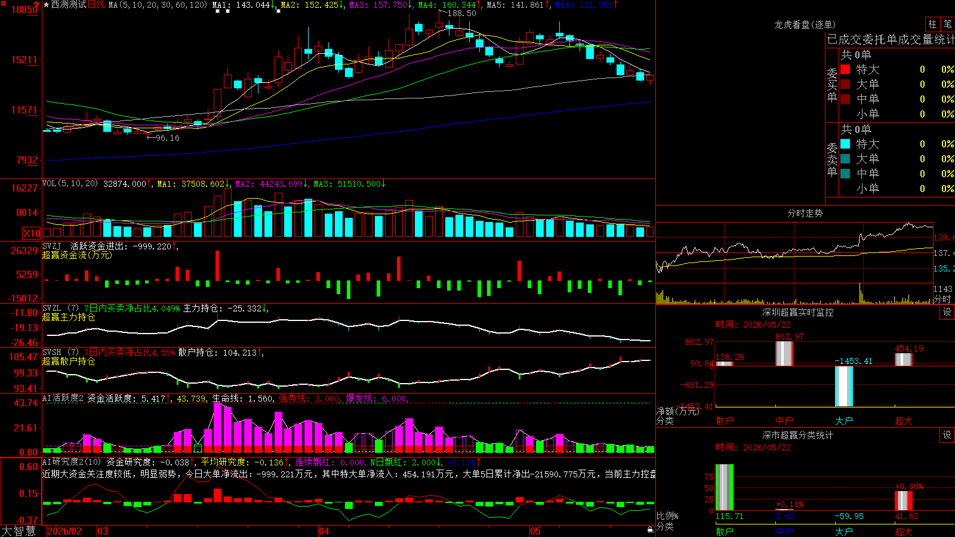Click the 96.16 low price annotation

coord(167,138)
